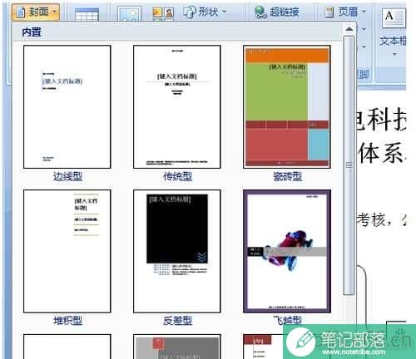Open the 封面 cover page dropdown
Screen dimensions: 416x359
point(36,12)
